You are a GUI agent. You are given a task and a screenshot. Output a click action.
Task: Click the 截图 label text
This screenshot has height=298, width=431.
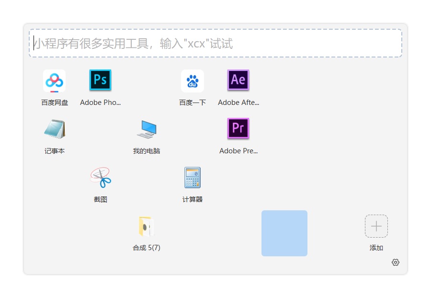click(x=101, y=199)
